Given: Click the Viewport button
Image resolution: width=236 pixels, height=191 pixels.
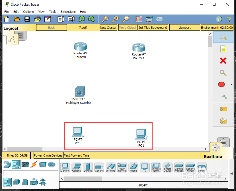Looking at the screenshot, I should click(184, 28).
